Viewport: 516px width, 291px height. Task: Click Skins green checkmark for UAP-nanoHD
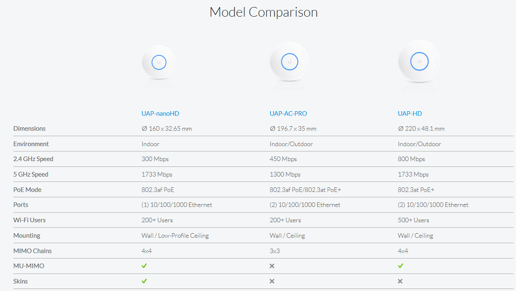pyautogui.click(x=144, y=281)
